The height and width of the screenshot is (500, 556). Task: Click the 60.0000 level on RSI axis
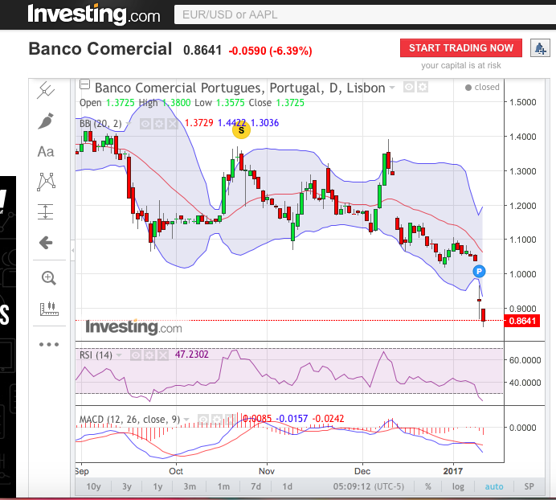point(525,360)
